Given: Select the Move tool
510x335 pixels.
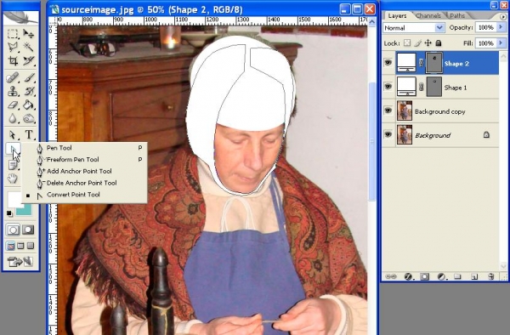Looking at the screenshot, I should point(29,33).
